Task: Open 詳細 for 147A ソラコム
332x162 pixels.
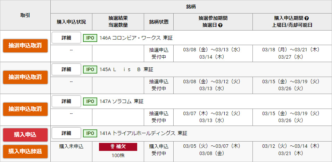Action: coord(66,101)
